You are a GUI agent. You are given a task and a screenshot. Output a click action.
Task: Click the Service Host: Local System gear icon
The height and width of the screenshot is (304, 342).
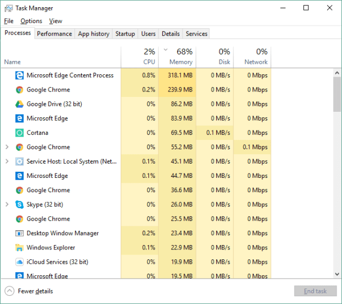pos(19,161)
